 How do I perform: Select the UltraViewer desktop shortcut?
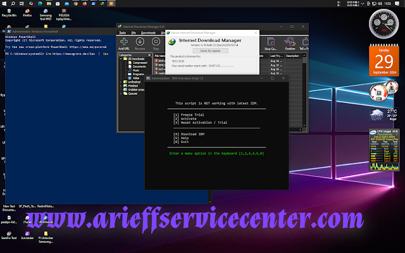pyautogui.click(x=46, y=219)
